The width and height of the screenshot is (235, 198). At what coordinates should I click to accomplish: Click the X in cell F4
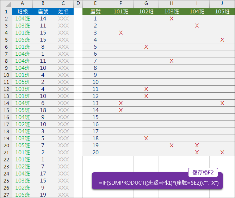pos(120,33)
